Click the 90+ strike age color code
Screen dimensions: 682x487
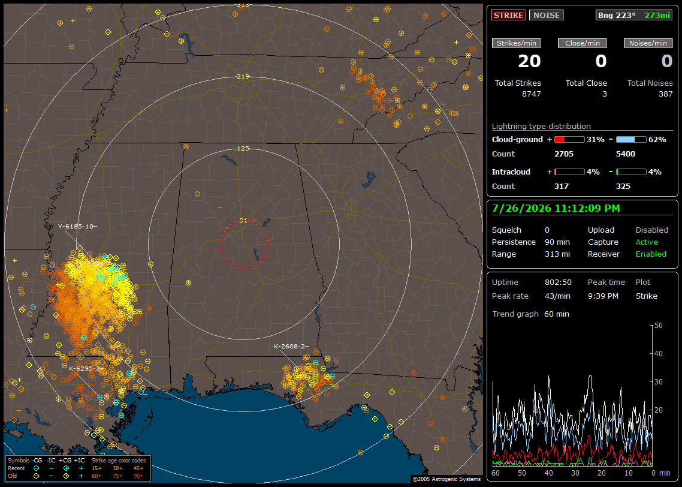[138, 476]
